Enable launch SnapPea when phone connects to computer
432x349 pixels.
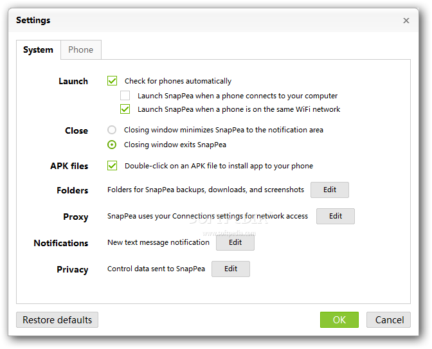(125, 96)
